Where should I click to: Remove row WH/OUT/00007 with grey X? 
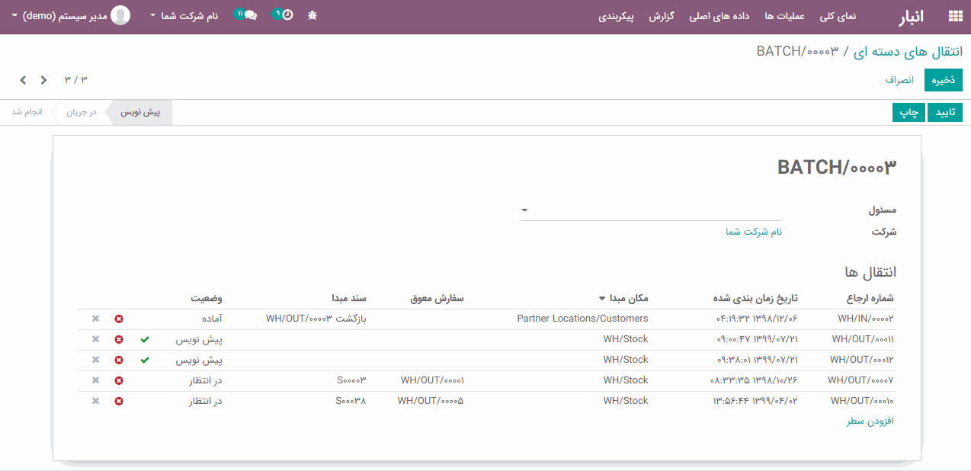pos(95,380)
